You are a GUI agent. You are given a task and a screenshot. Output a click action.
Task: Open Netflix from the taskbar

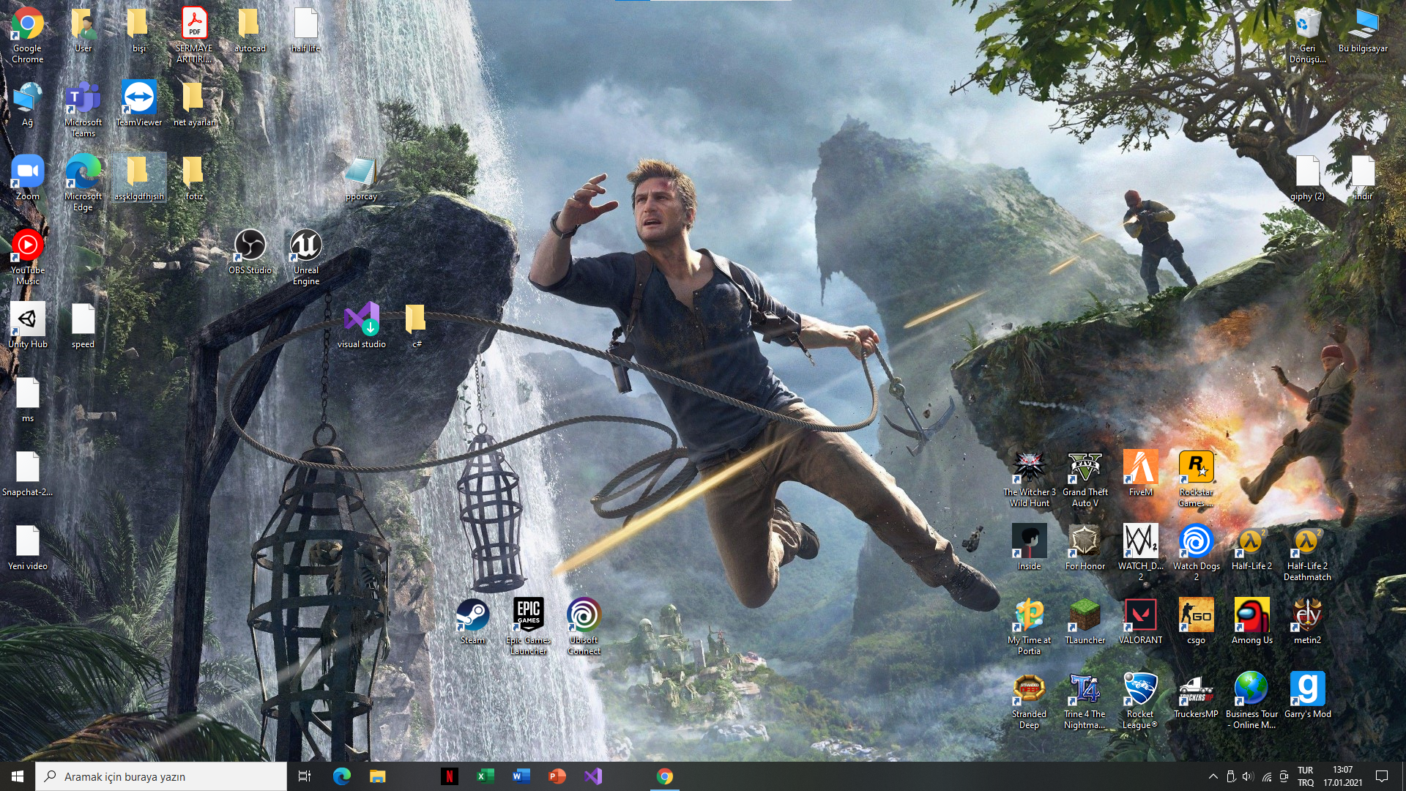pyautogui.click(x=450, y=776)
